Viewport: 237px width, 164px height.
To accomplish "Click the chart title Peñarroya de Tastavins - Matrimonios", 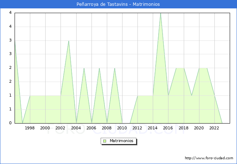I will click(x=118, y=4).
